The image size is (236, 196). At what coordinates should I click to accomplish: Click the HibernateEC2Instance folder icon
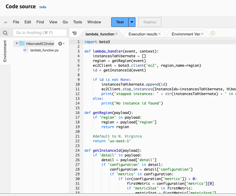(22, 44)
